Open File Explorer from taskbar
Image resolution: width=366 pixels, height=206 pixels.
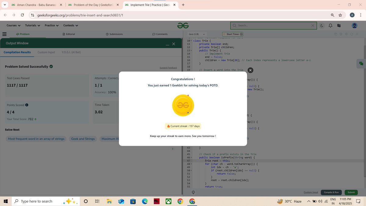click(x=109, y=201)
